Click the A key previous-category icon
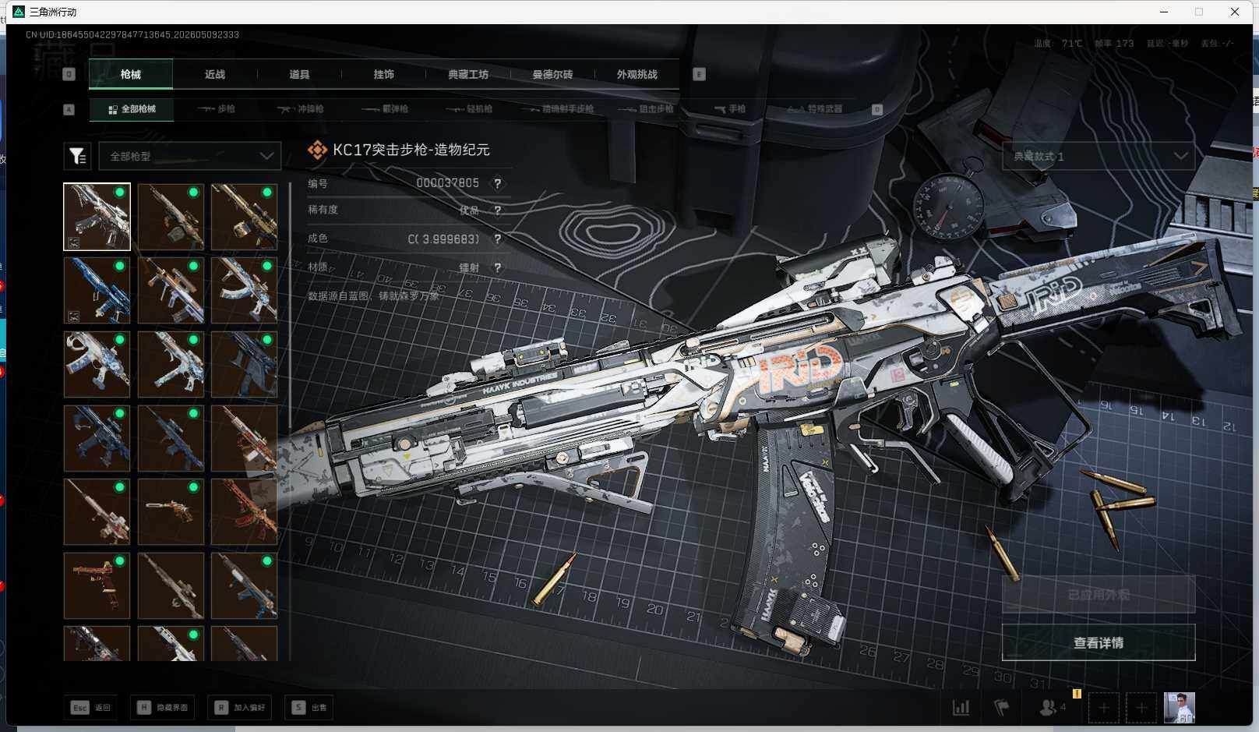 [69, 109]
